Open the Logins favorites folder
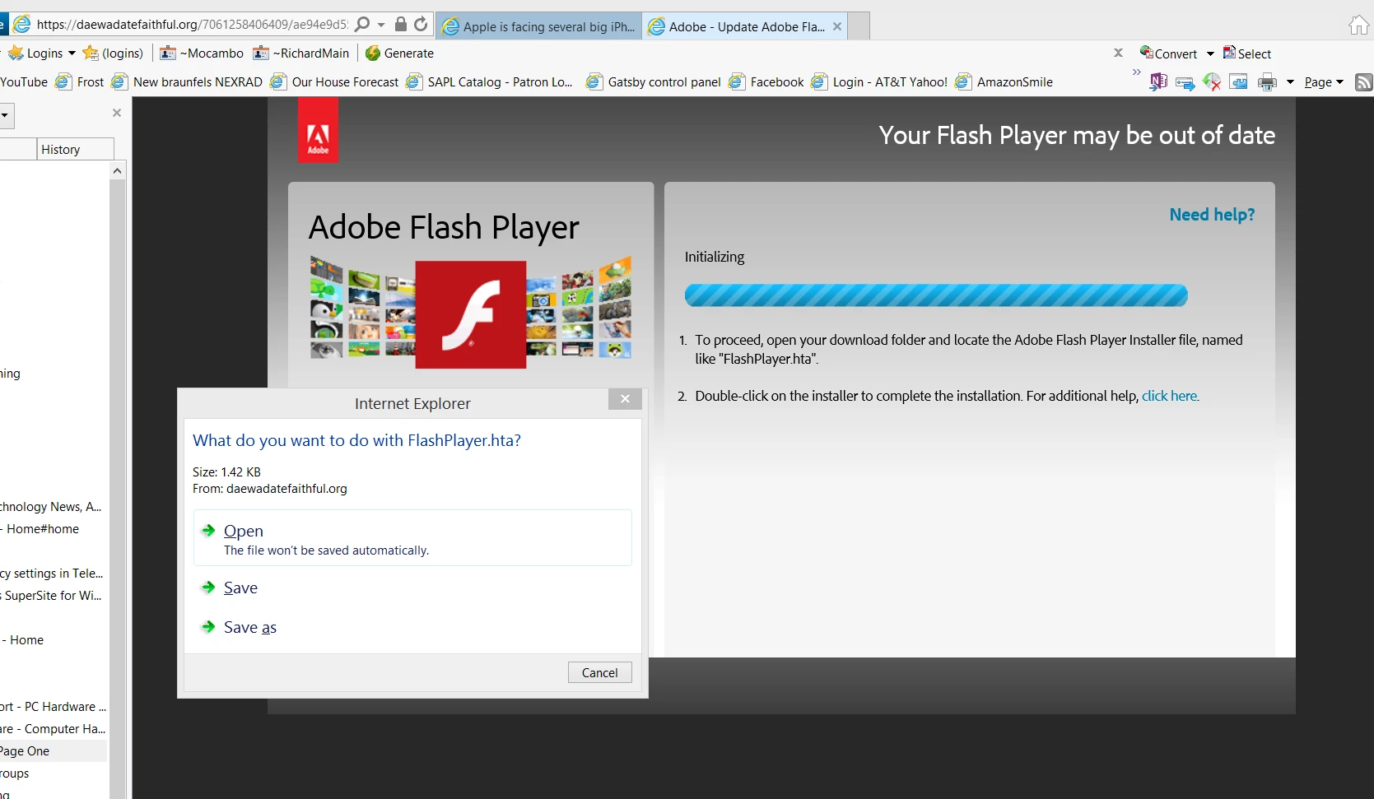Image resolution: width=1374 pixels, height=799 pixels. coord(40,53)
